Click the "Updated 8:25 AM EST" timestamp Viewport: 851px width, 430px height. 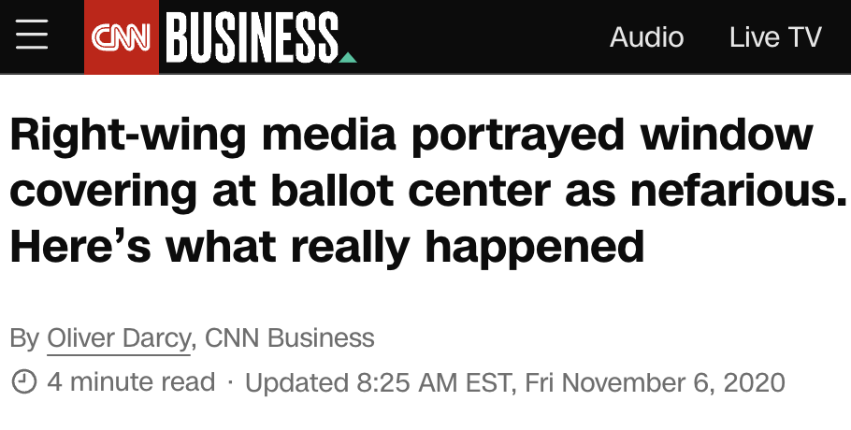(378, 382)
